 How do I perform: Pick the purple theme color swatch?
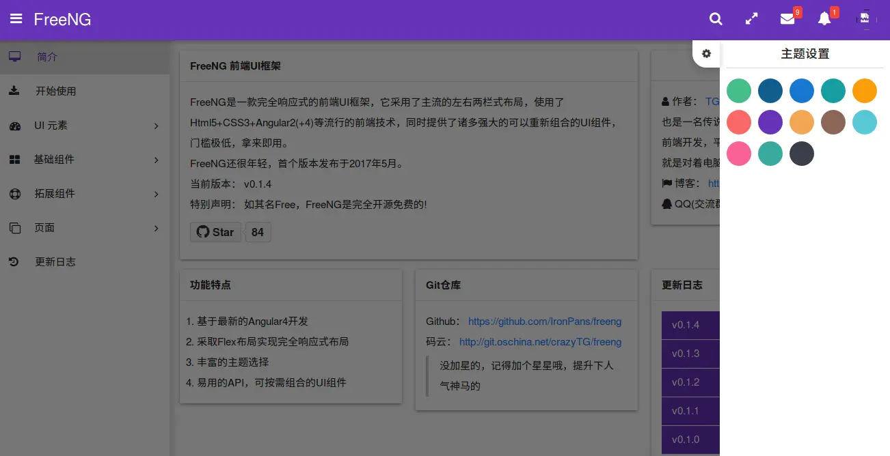pos(770,122)
